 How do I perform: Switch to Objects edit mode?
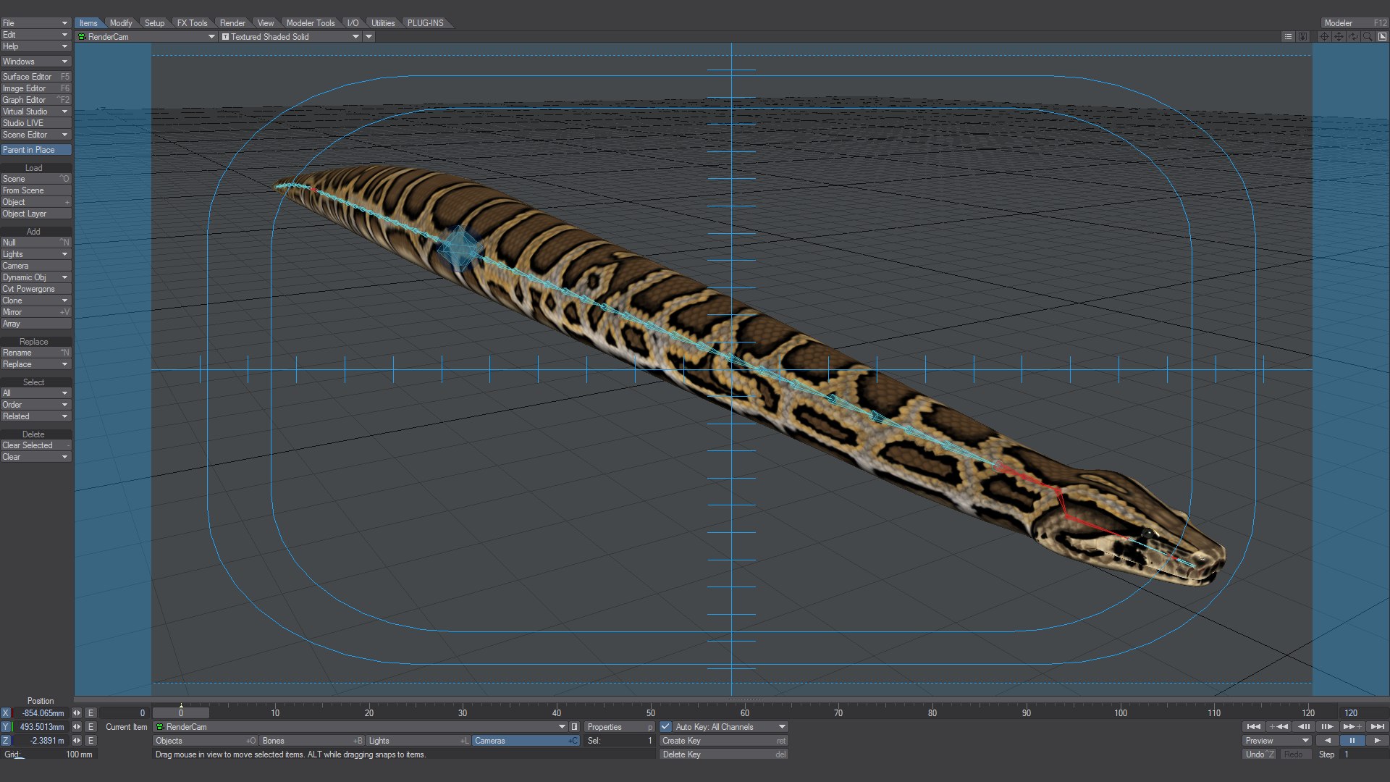(205, 741)
